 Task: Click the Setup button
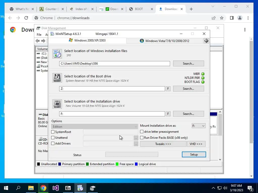pos(194,155)
